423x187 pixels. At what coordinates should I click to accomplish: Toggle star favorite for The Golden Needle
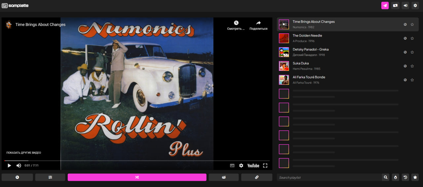(x=412, y=38)
